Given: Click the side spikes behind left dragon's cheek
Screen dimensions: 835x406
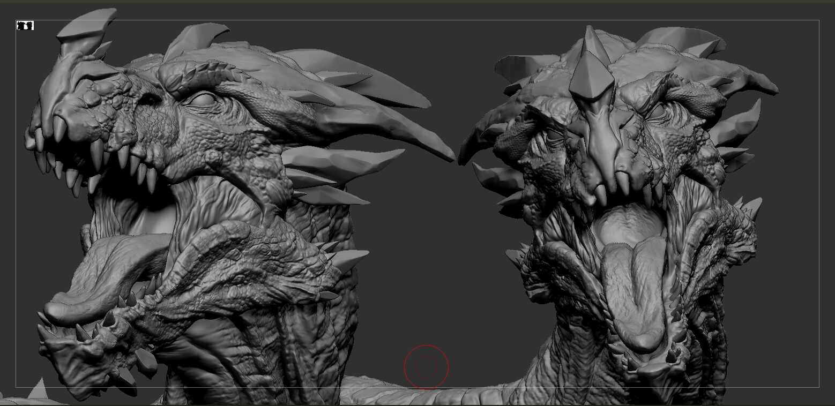Looking at the screenshot, I should [332, 177].
